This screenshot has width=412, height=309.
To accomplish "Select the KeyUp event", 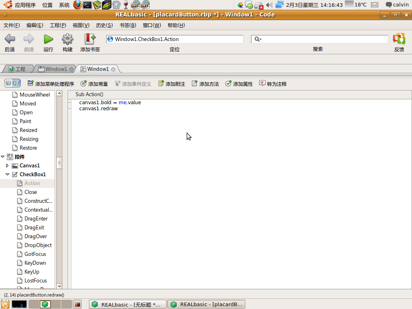I will [32, 272].
